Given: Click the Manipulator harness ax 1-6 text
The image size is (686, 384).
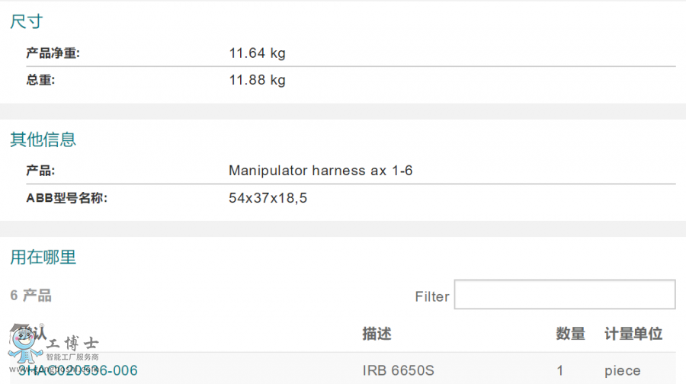Looking at the screenshot, I should [x=320, y=171].
